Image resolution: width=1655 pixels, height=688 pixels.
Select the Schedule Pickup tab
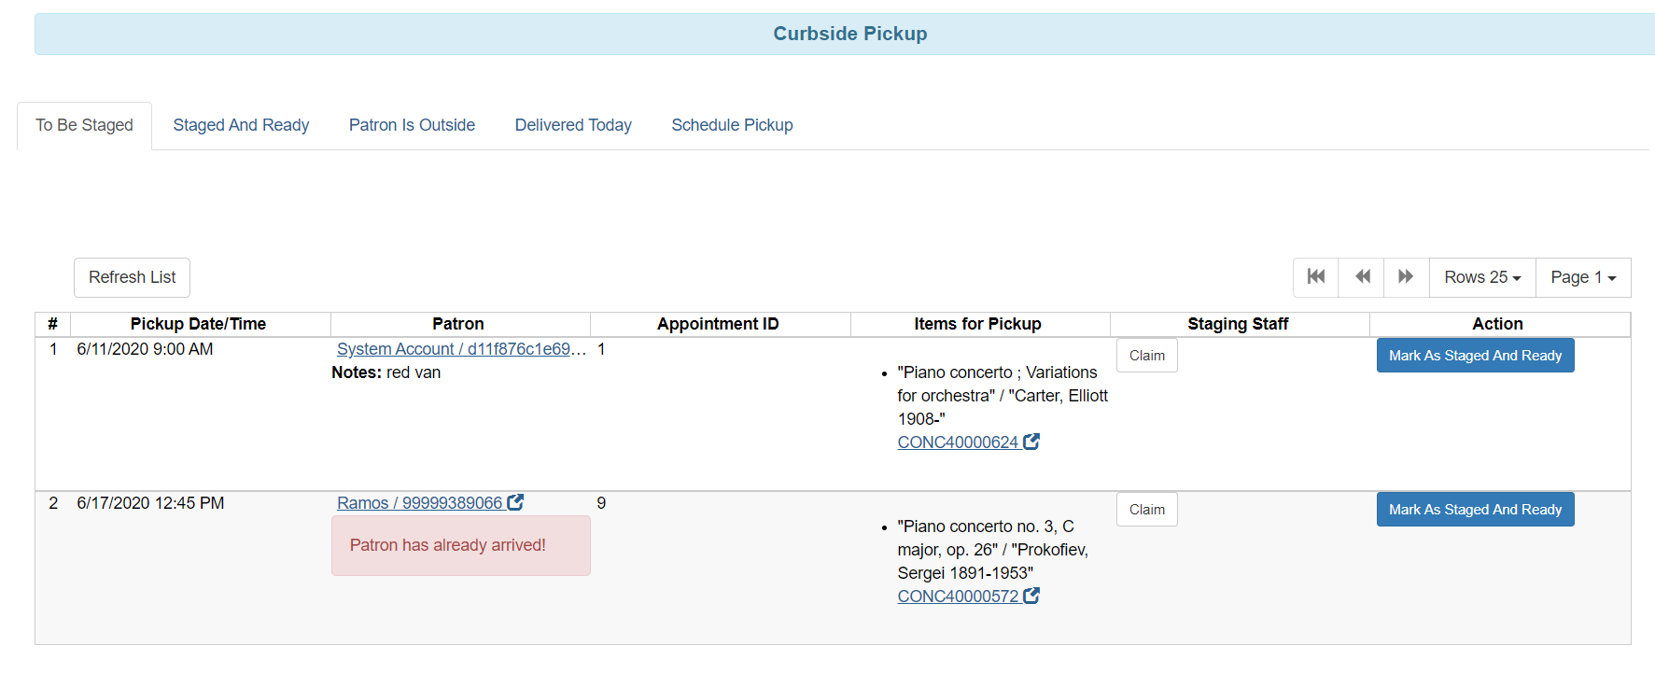(x=732, y=124)
